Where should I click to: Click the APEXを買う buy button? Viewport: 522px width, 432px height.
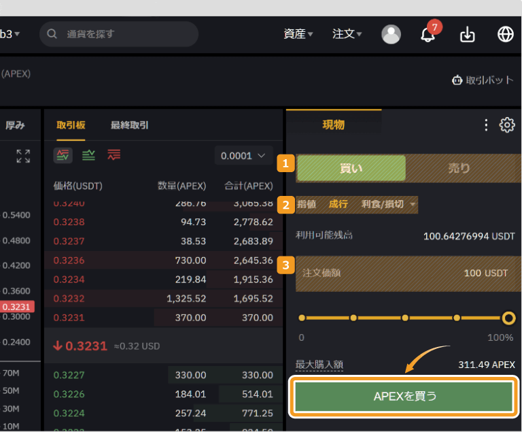404,397
